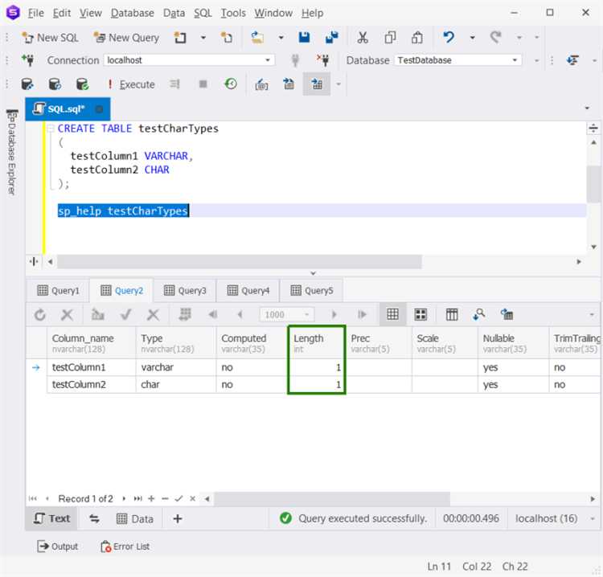Switch to Data view at bottom
The width and height of the screenshot is (603, 577).
click(134, 519)
